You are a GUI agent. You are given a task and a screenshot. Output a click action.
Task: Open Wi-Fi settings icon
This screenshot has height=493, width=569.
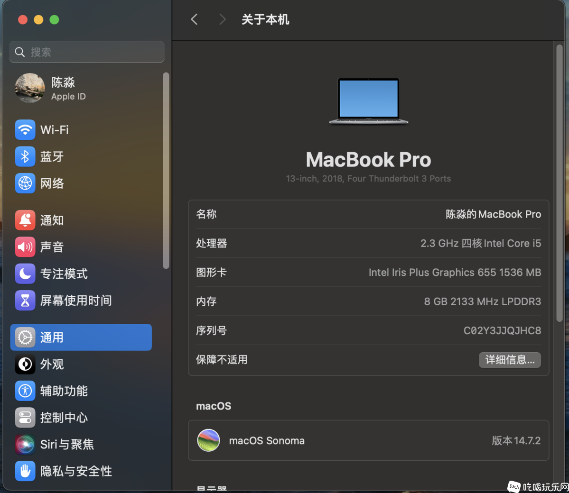click(25, 130)
